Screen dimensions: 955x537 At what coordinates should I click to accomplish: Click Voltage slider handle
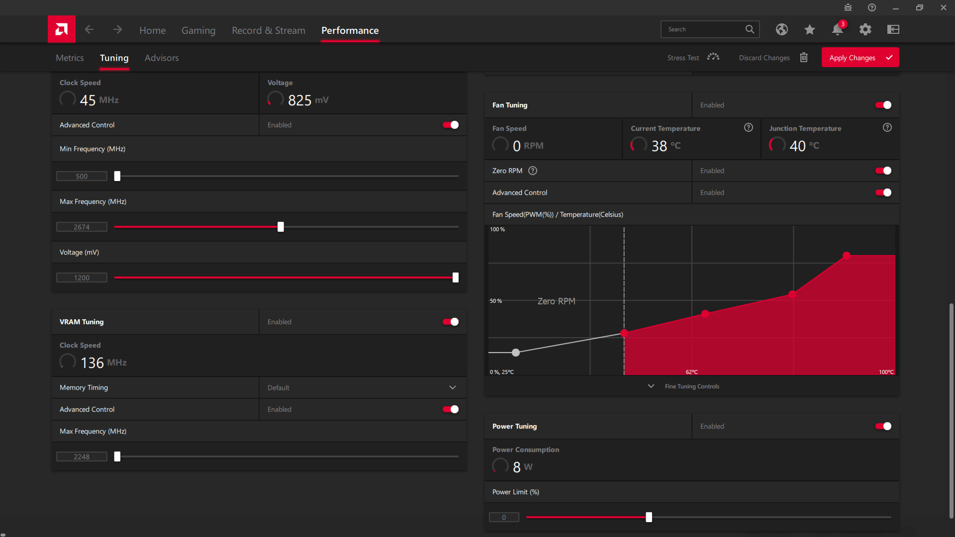tap(456, 277)
